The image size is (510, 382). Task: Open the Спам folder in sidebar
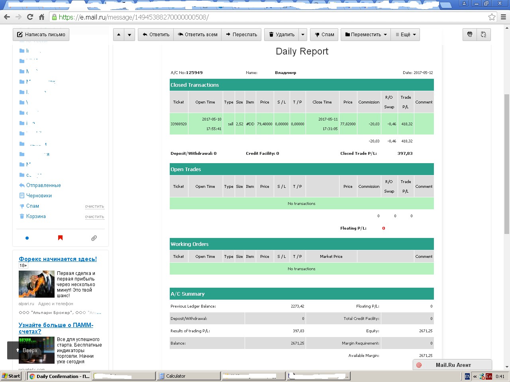pos(33,206)
